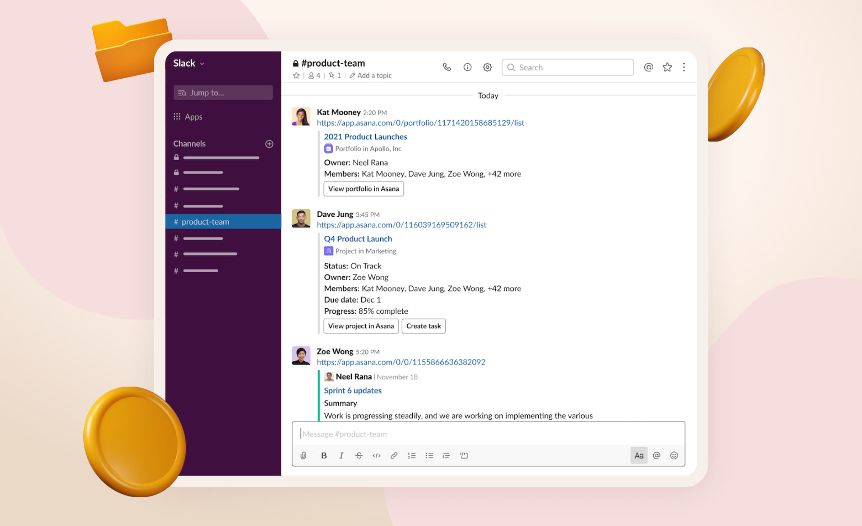Open the Apps section
Image resolution: width=862 pixels, height=526 pixels.
click(x=188, y=117)
